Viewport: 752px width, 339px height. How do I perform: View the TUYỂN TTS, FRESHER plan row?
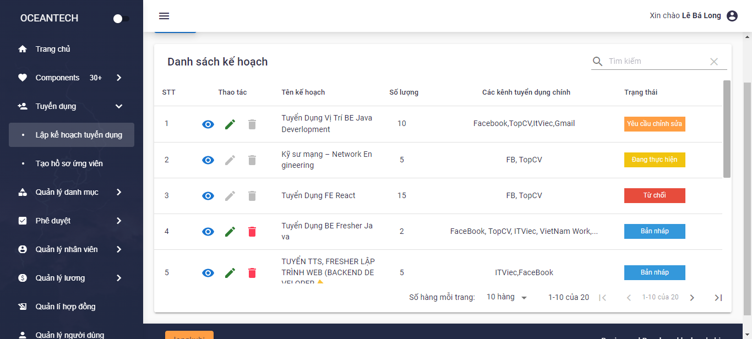[x=208, y=273]
